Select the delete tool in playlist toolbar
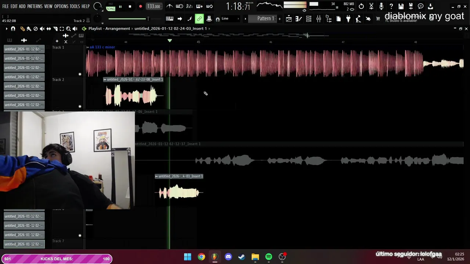This screenshot has height=264, width=470. 36,29
